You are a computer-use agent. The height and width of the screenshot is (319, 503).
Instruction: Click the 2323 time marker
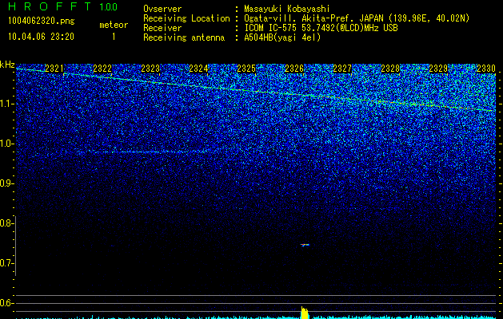coord(150,69)
